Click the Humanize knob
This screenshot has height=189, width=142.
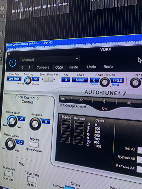[35, 124]
